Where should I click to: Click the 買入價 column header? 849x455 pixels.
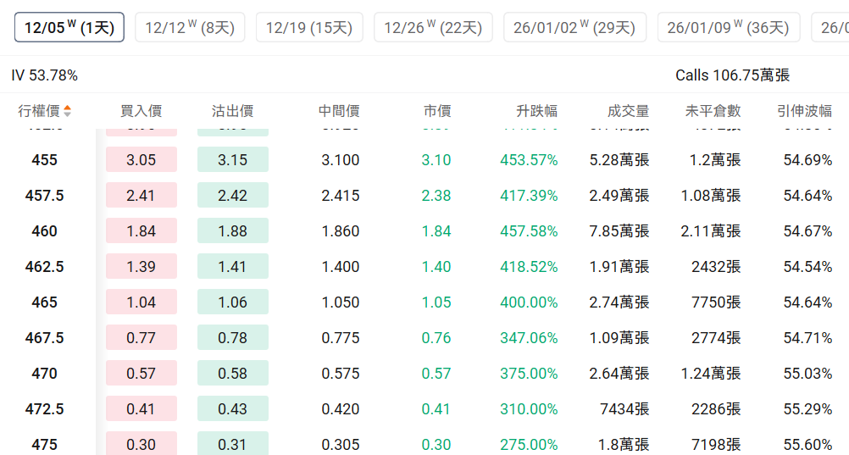[141, 111]
